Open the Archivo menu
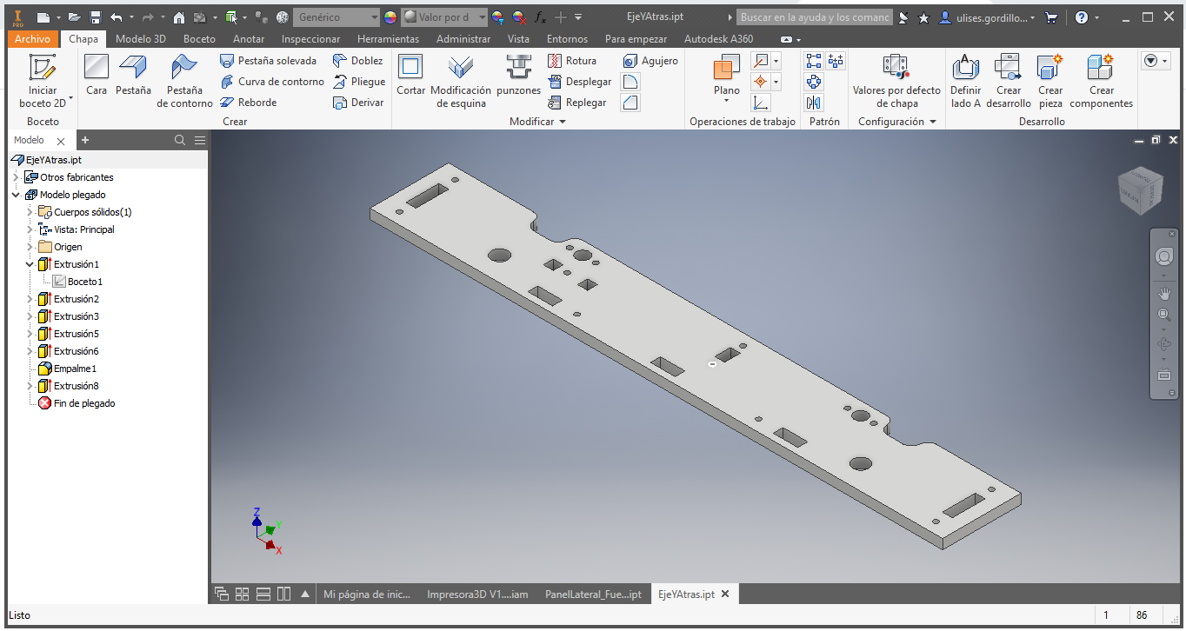 tap(33, 39)
